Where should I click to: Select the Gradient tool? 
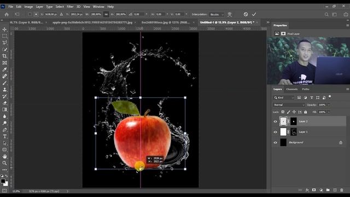4,109
